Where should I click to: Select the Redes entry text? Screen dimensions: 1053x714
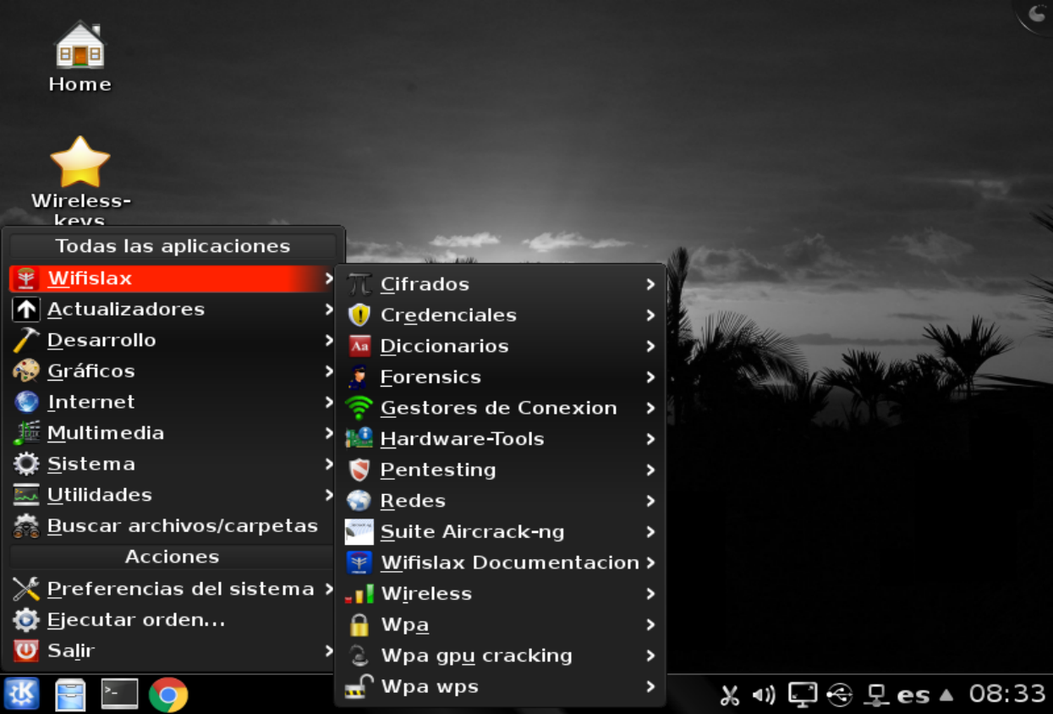click(413, 501)
